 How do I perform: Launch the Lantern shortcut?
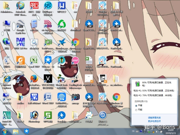tap(62, 60)
